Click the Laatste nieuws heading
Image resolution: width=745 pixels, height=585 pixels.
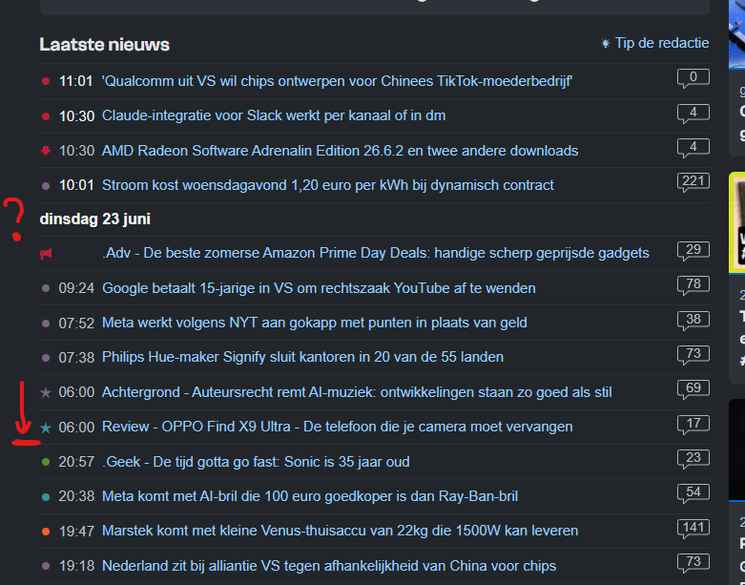[x=105, y=45]
